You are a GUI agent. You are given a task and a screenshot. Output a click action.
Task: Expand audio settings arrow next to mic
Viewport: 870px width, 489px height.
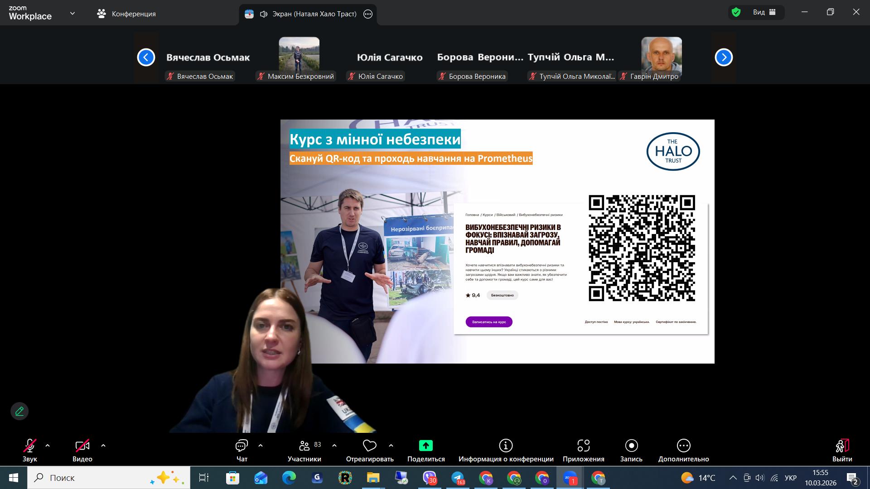48,446
